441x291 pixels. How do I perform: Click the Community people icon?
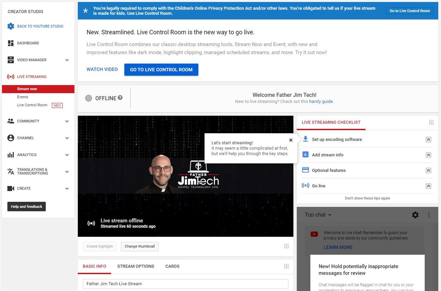[x=11, y=121]
